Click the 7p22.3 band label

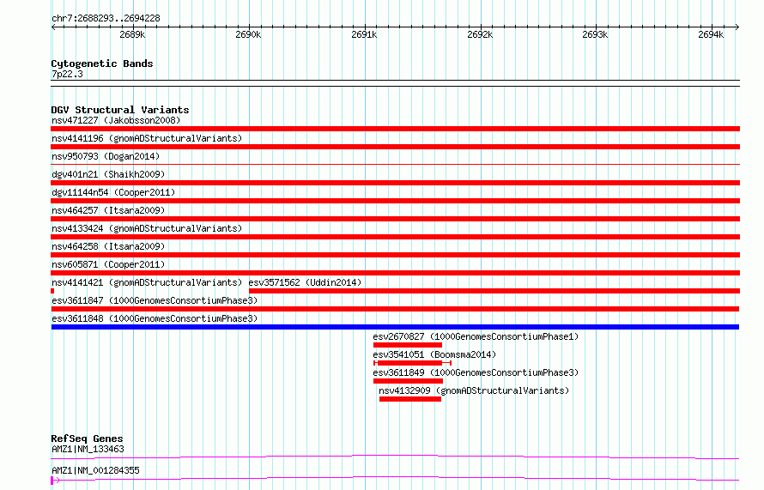coord(67,74)
